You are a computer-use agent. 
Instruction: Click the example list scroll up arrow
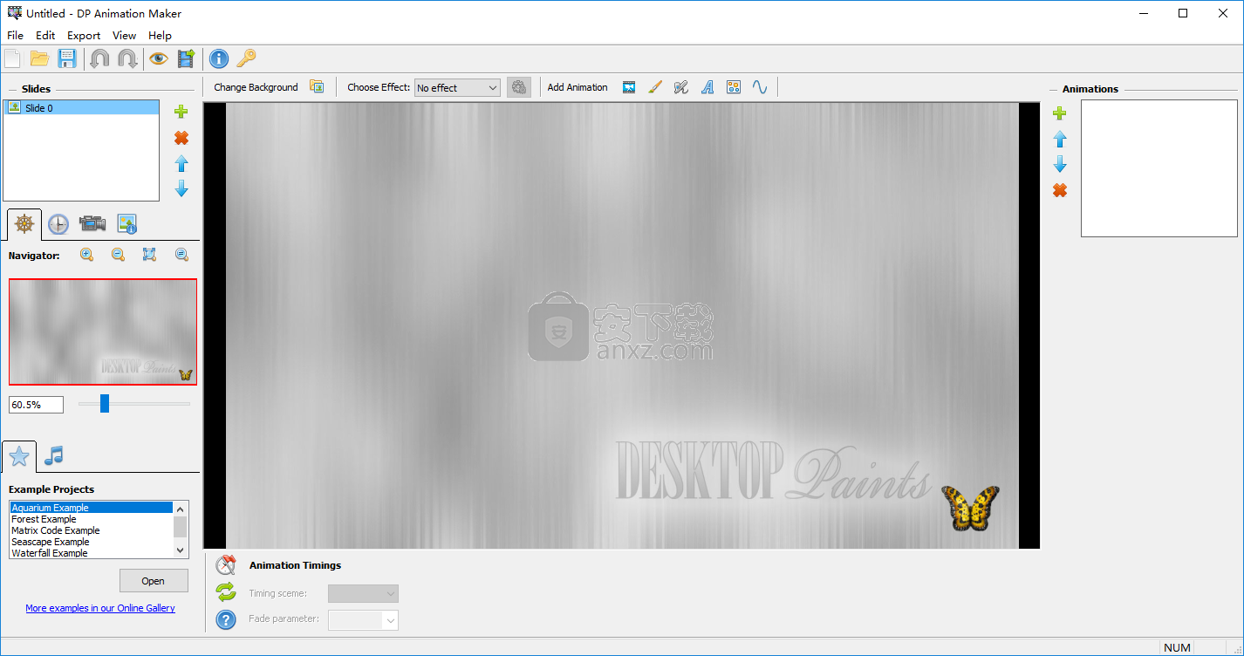[x=181, y=509]
